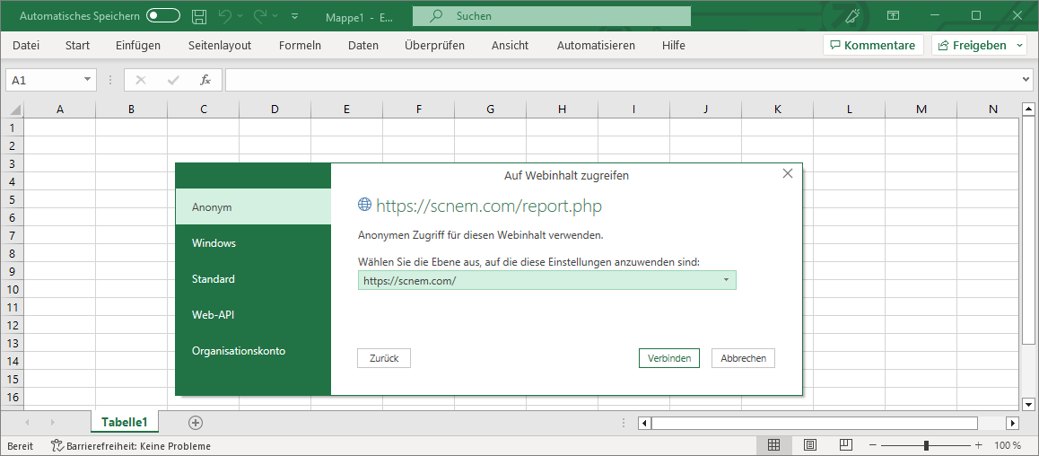Select column header M

(x=921, y=110)
